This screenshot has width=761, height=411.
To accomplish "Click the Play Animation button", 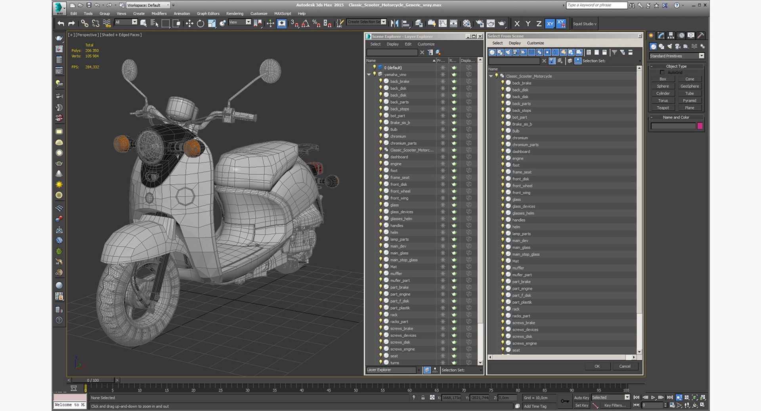I will [653, 397].
